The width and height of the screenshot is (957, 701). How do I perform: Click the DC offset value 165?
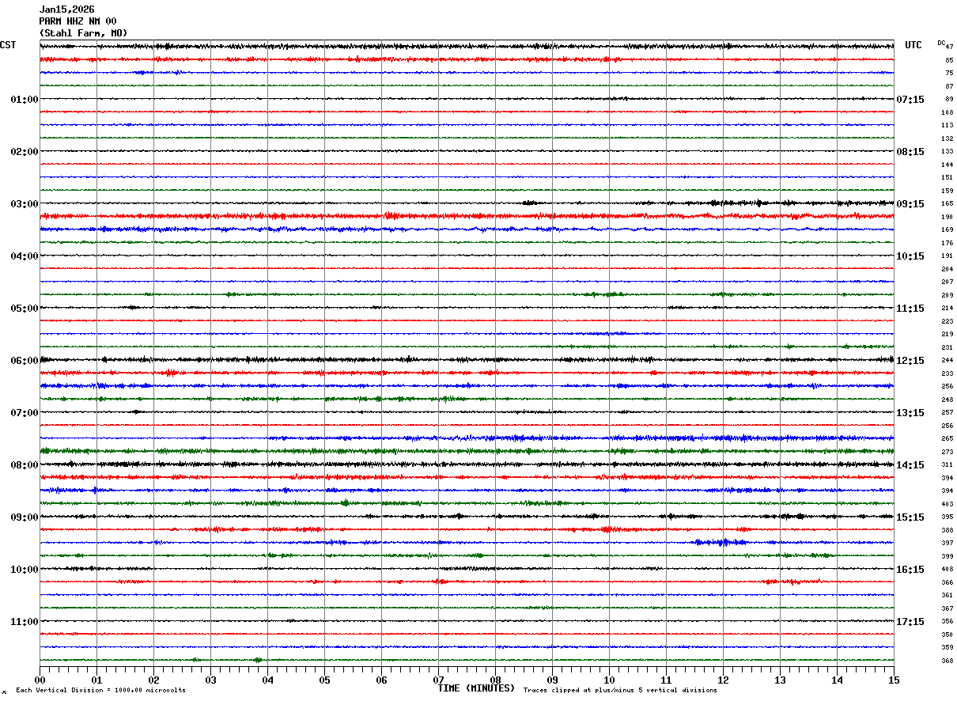point(948,204)
